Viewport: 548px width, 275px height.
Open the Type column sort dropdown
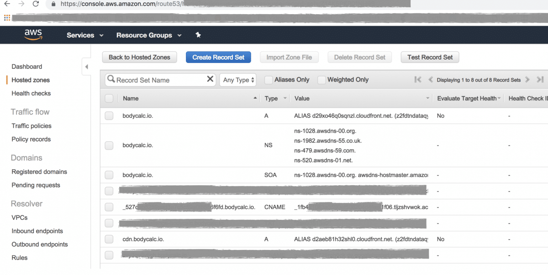tap(285, 98)
